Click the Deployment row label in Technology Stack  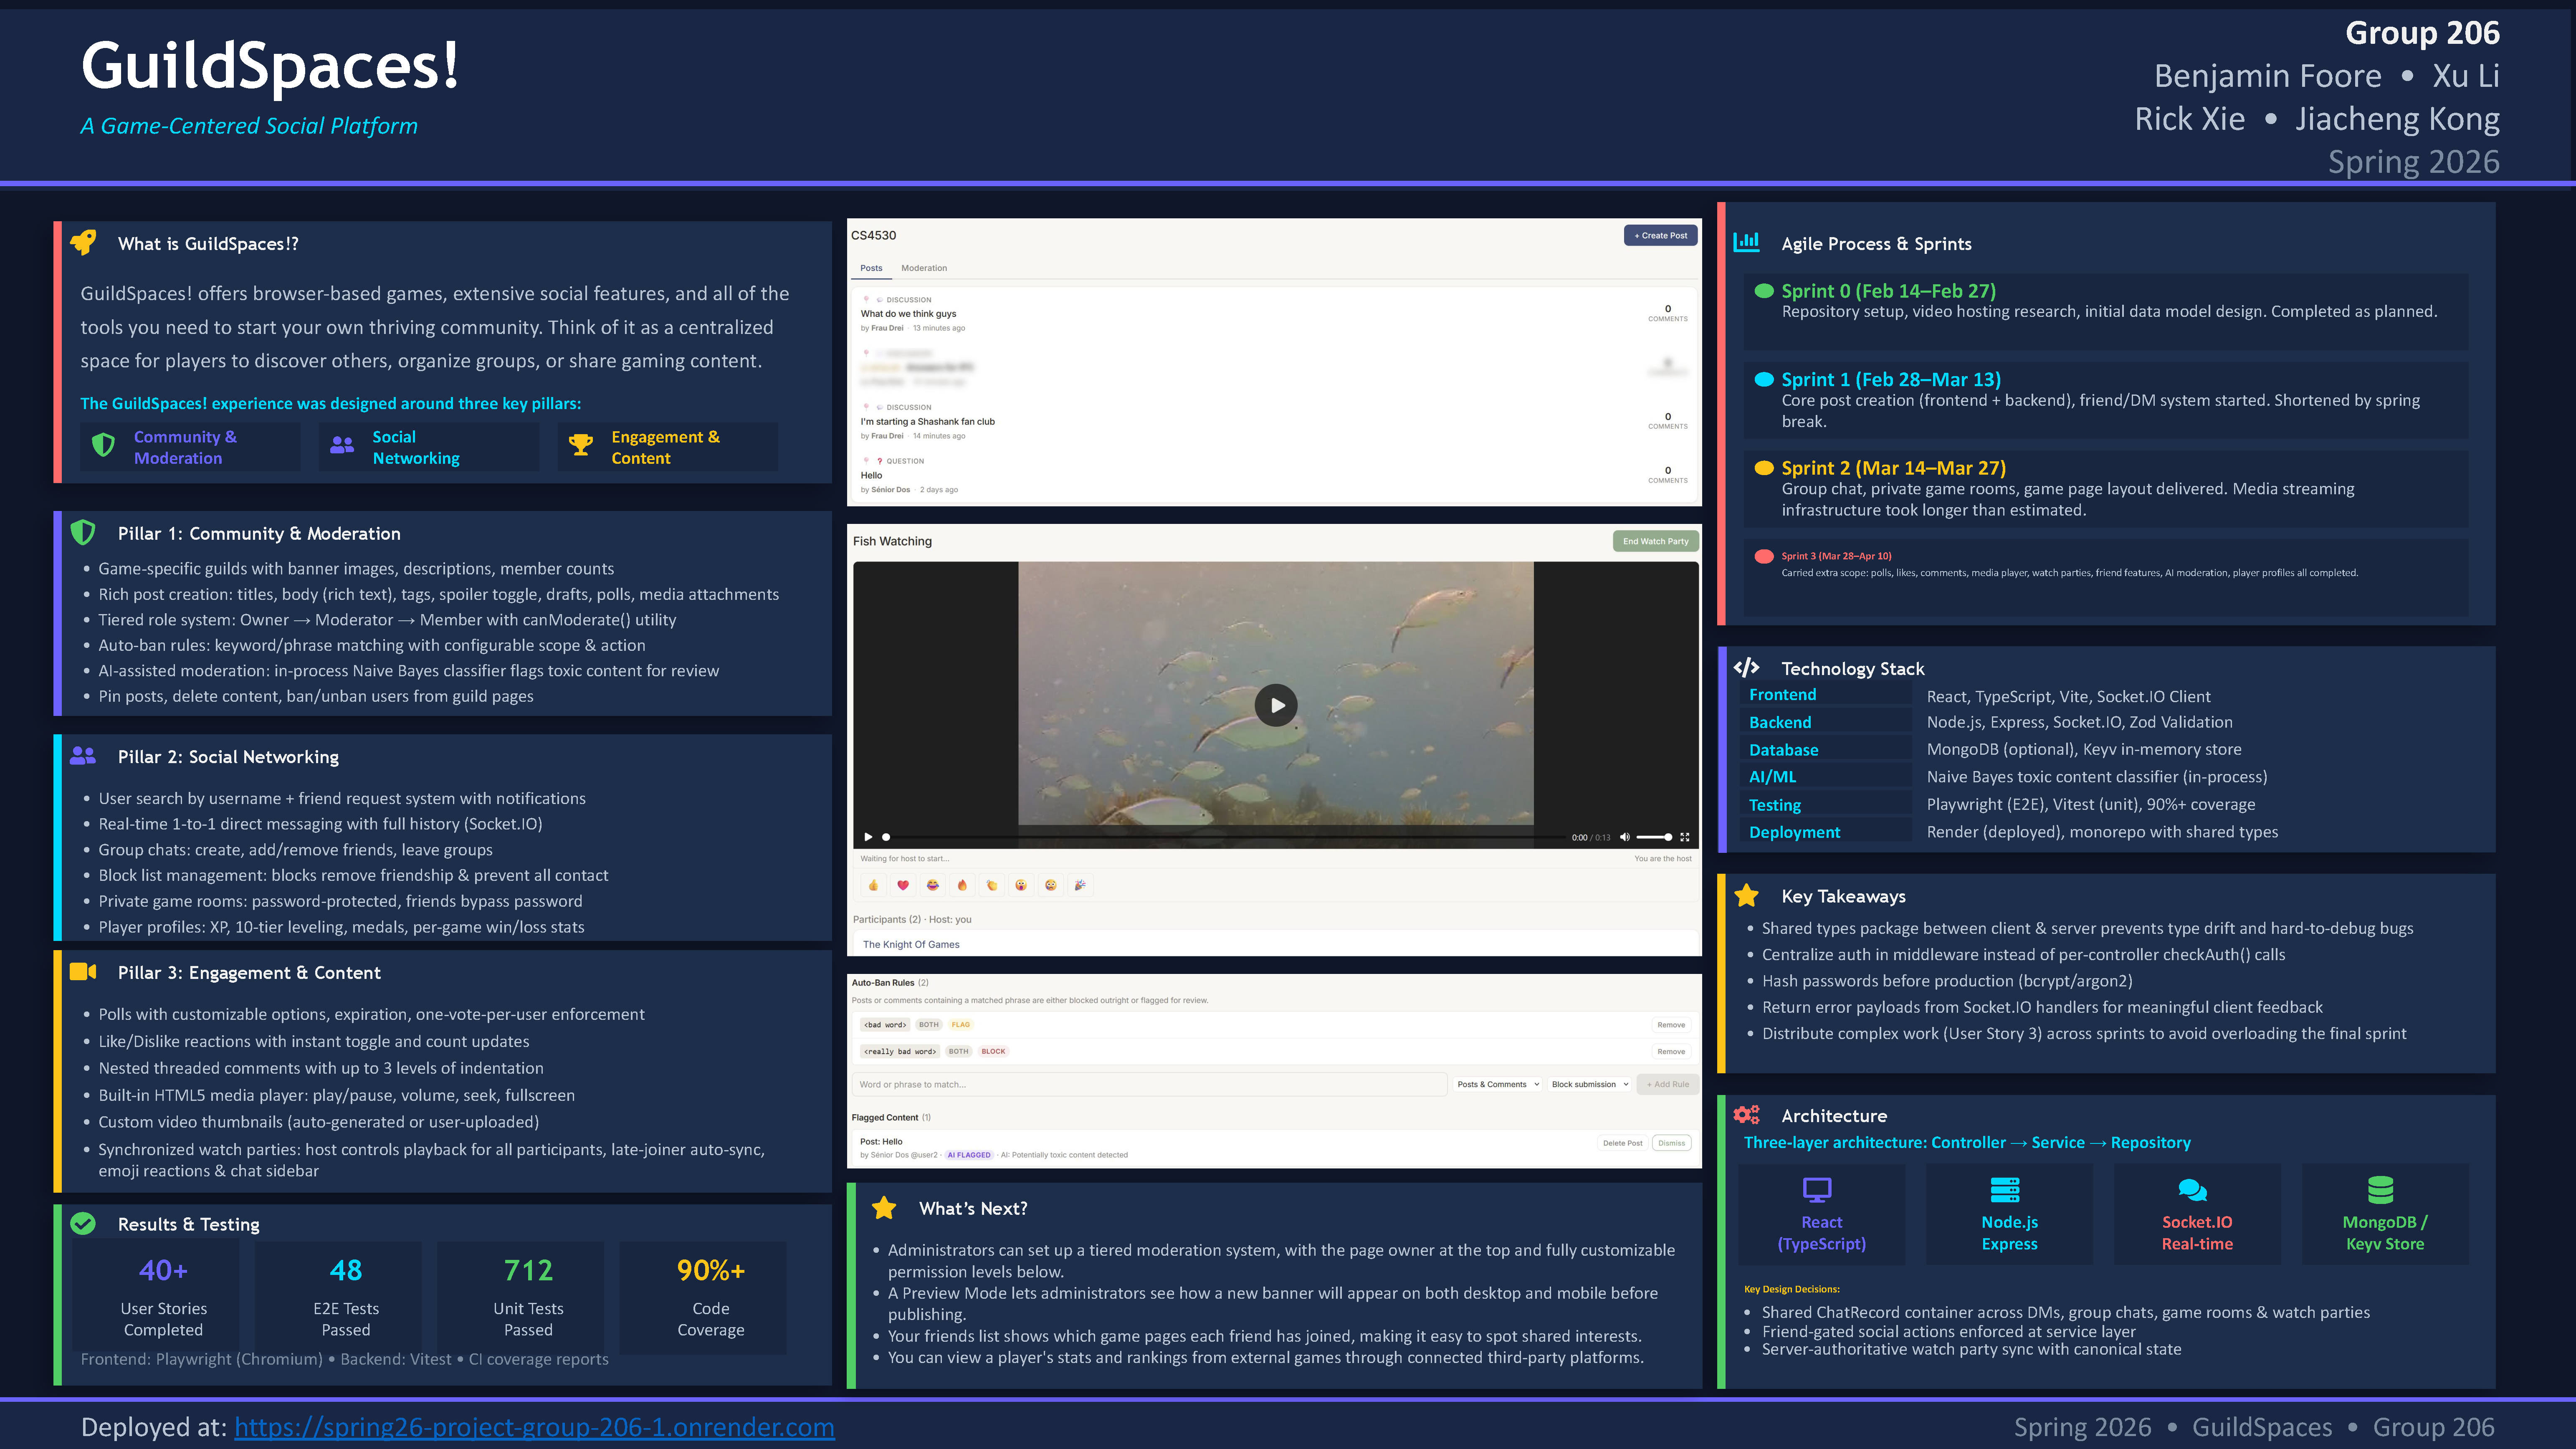[1794, 832]
